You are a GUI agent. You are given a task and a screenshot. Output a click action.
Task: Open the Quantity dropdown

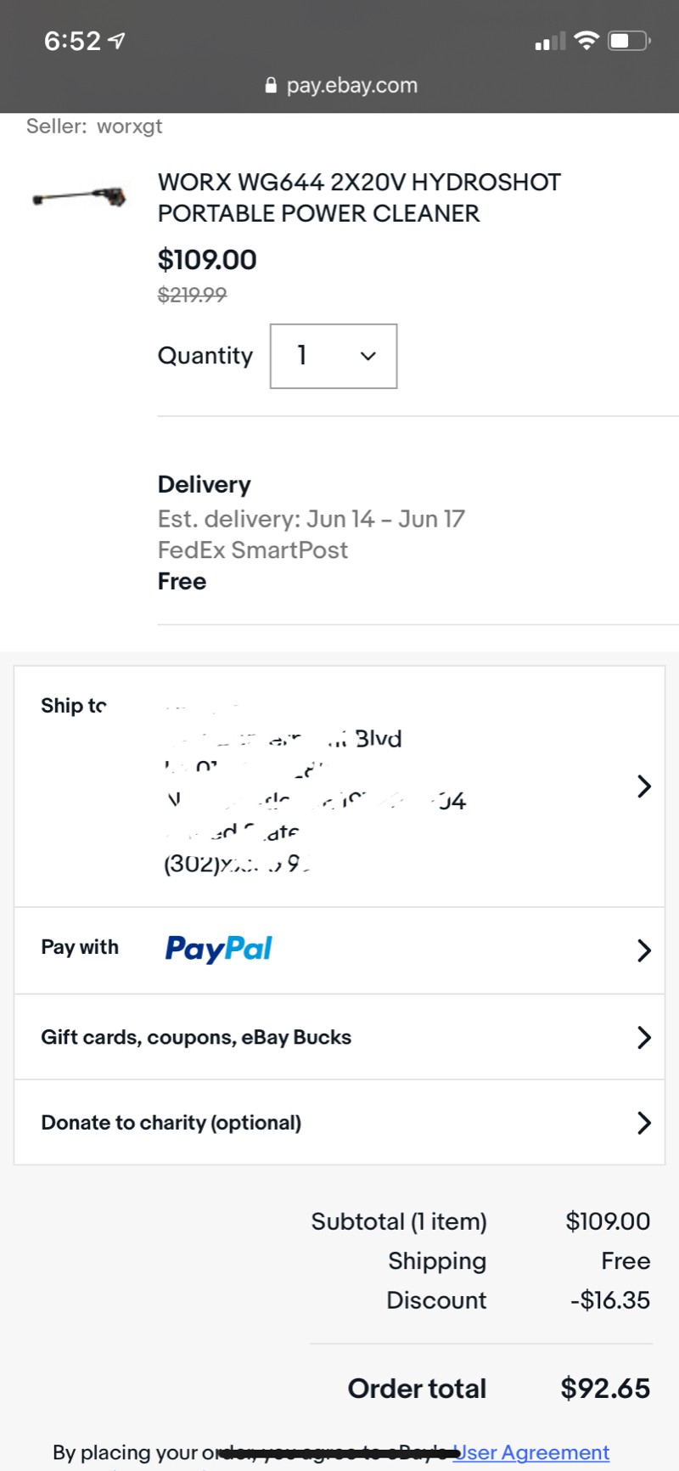[x=334, y=356]
